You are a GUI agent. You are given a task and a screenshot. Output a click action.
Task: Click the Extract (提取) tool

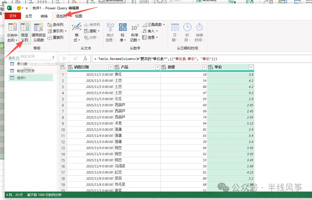pos(92,31)
